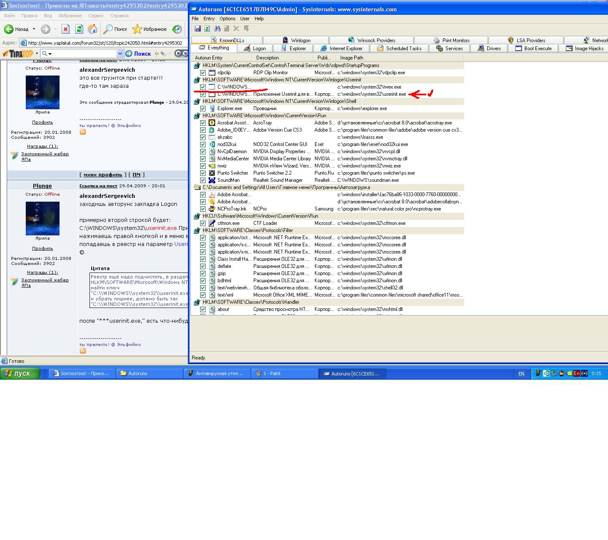608x540 pixels.
Task: Click the En language tray icon
Action: (x=577, y=373)
